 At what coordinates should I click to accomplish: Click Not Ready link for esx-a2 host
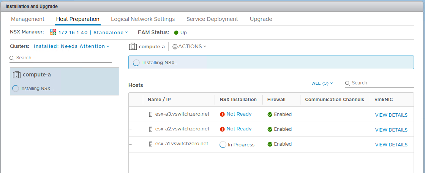[239, 129]
